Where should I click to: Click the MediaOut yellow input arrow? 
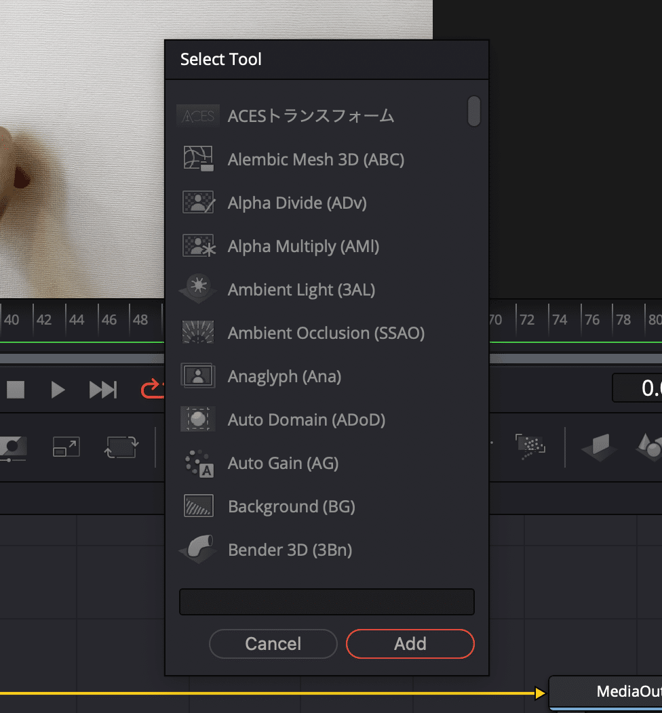[540, 693]
